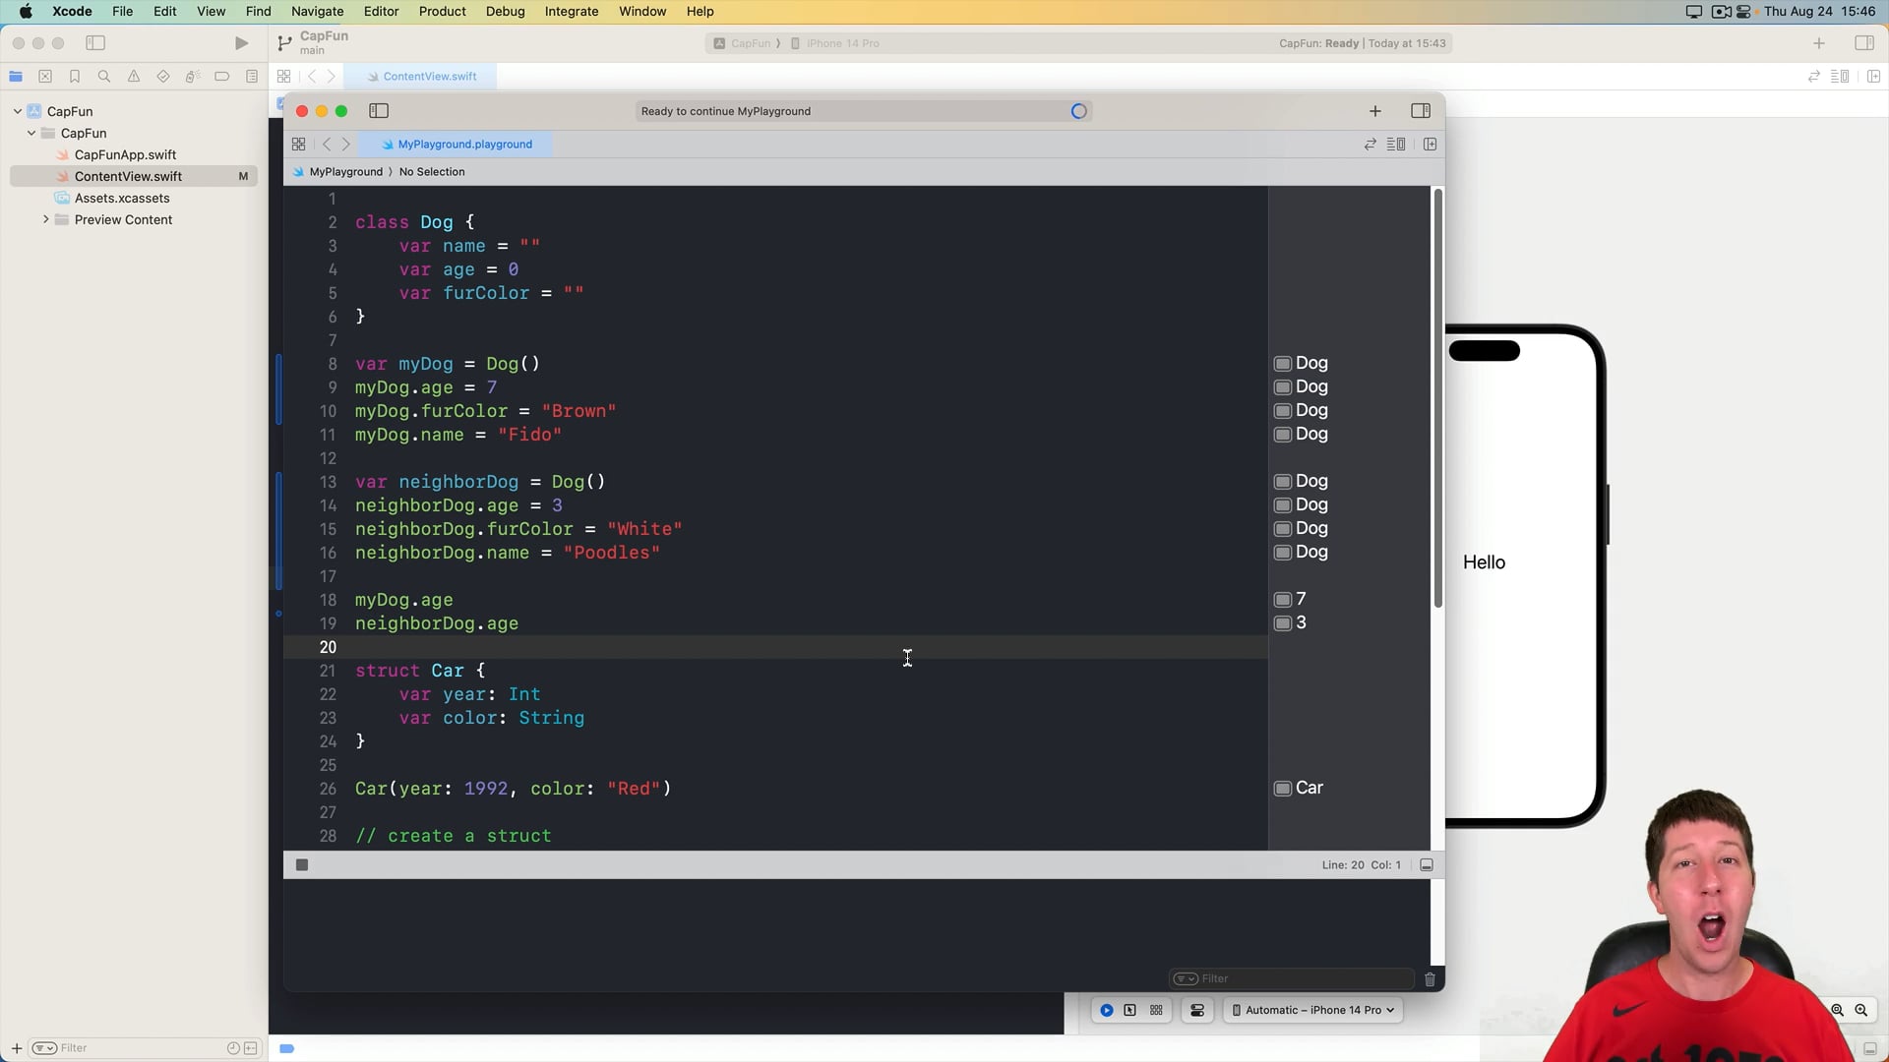1889x1062 pixels.
Task: Open navigator filter options dropdown
Action: click(44, 1048)
